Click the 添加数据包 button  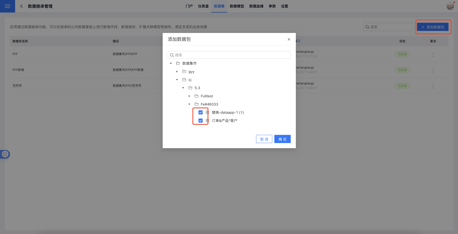click(433, 27)
